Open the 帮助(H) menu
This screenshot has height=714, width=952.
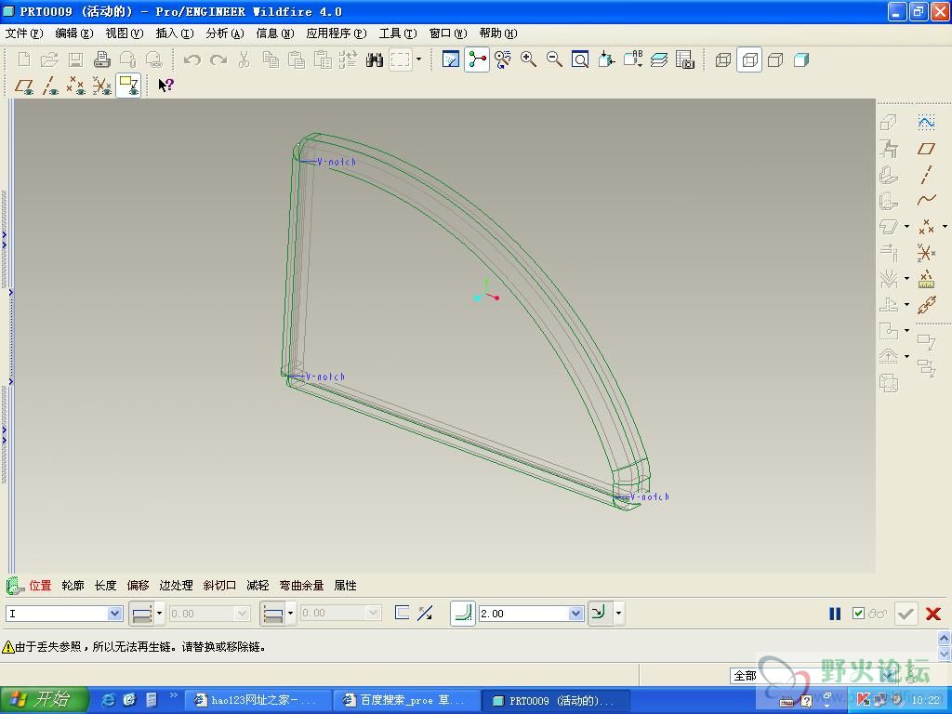point(498,33)
